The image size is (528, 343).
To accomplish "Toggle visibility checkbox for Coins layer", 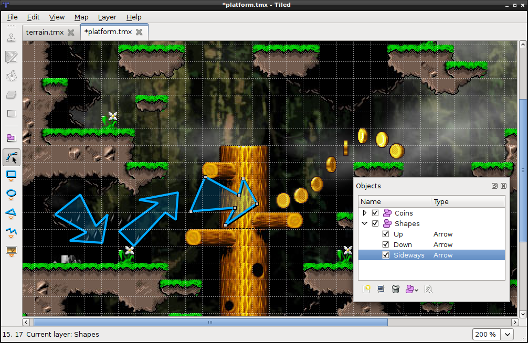I will tap(375, 213).
